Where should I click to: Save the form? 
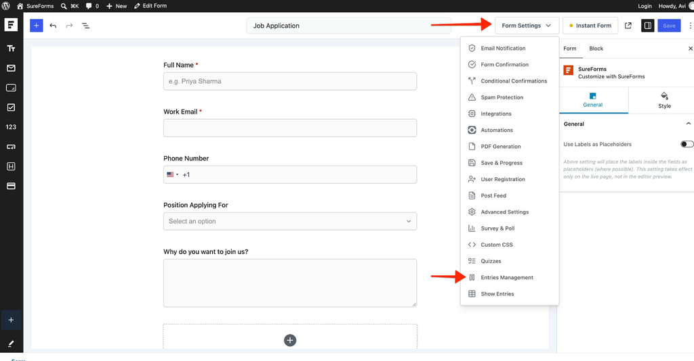tap(669, 26)
